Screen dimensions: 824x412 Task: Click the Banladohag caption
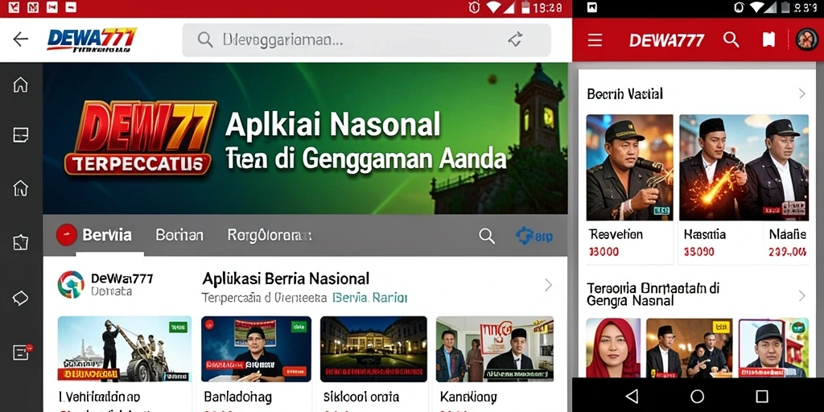238,397
